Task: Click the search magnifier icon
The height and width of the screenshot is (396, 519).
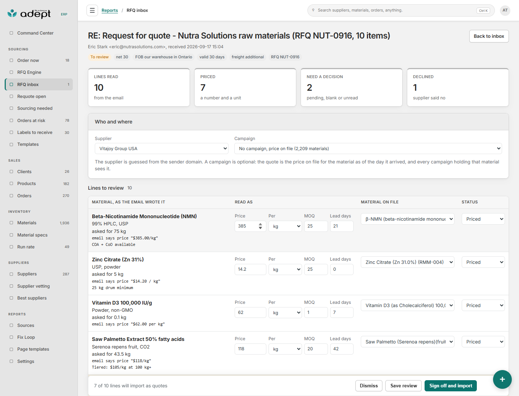Action: 313,10
